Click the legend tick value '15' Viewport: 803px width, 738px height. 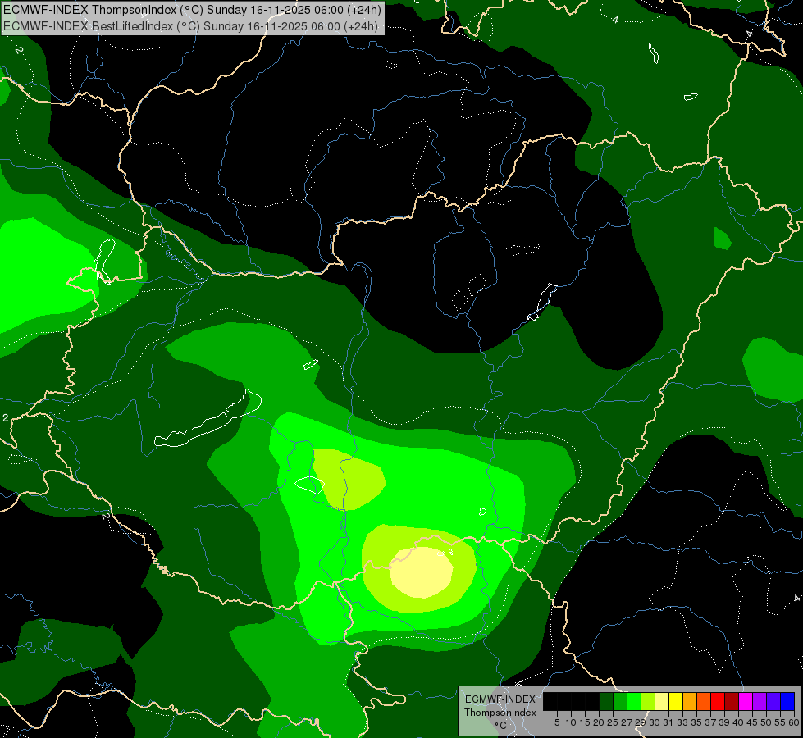pos(585,722)
